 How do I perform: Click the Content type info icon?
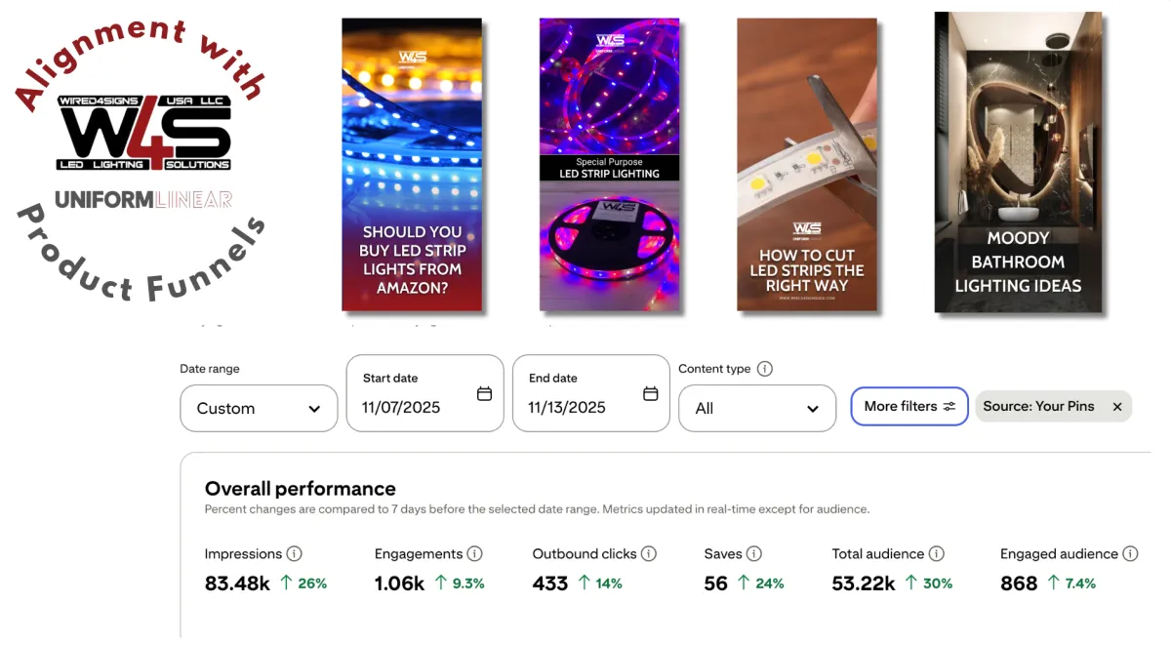click(x=765, y=369)
